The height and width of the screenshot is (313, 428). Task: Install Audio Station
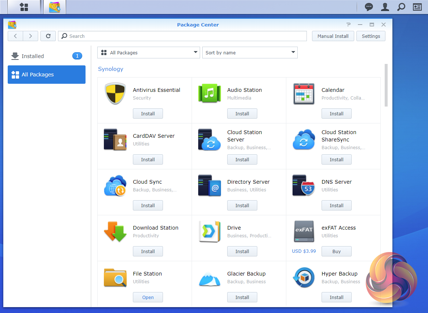(x=242, y=114)
